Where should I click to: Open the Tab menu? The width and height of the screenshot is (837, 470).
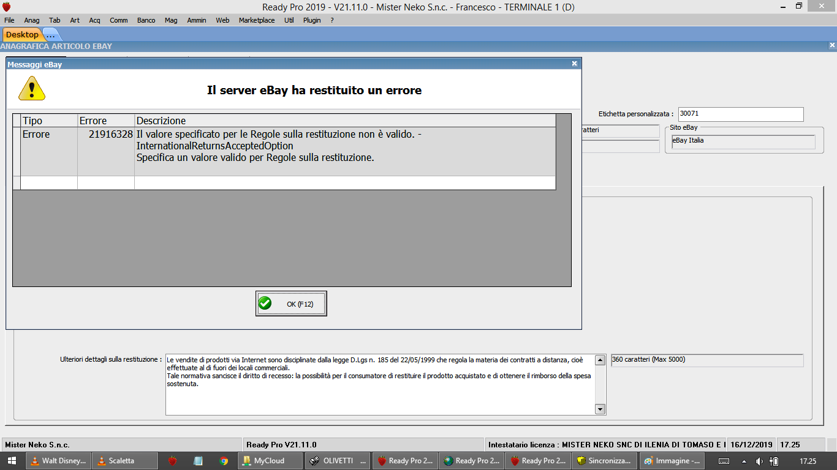point(55,20)
